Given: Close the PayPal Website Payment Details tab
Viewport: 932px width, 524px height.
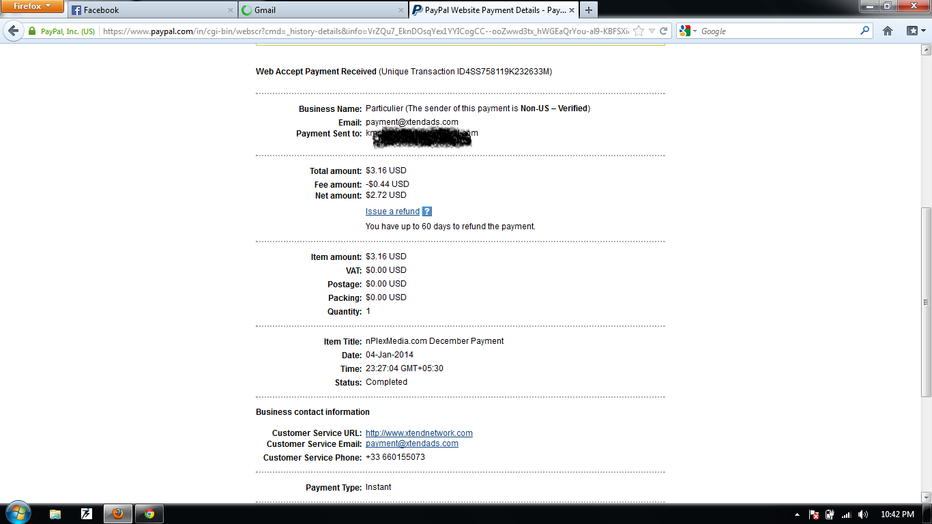Looking at the screenshot, I should coord(572,10).
